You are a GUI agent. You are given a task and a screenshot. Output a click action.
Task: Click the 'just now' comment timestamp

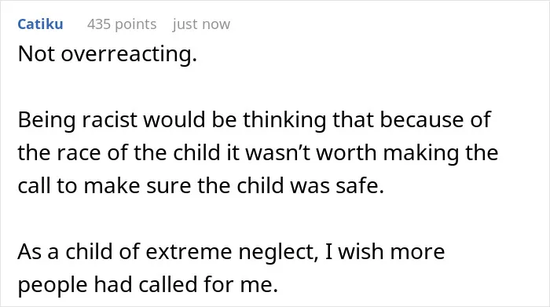(x=201, y=24)
